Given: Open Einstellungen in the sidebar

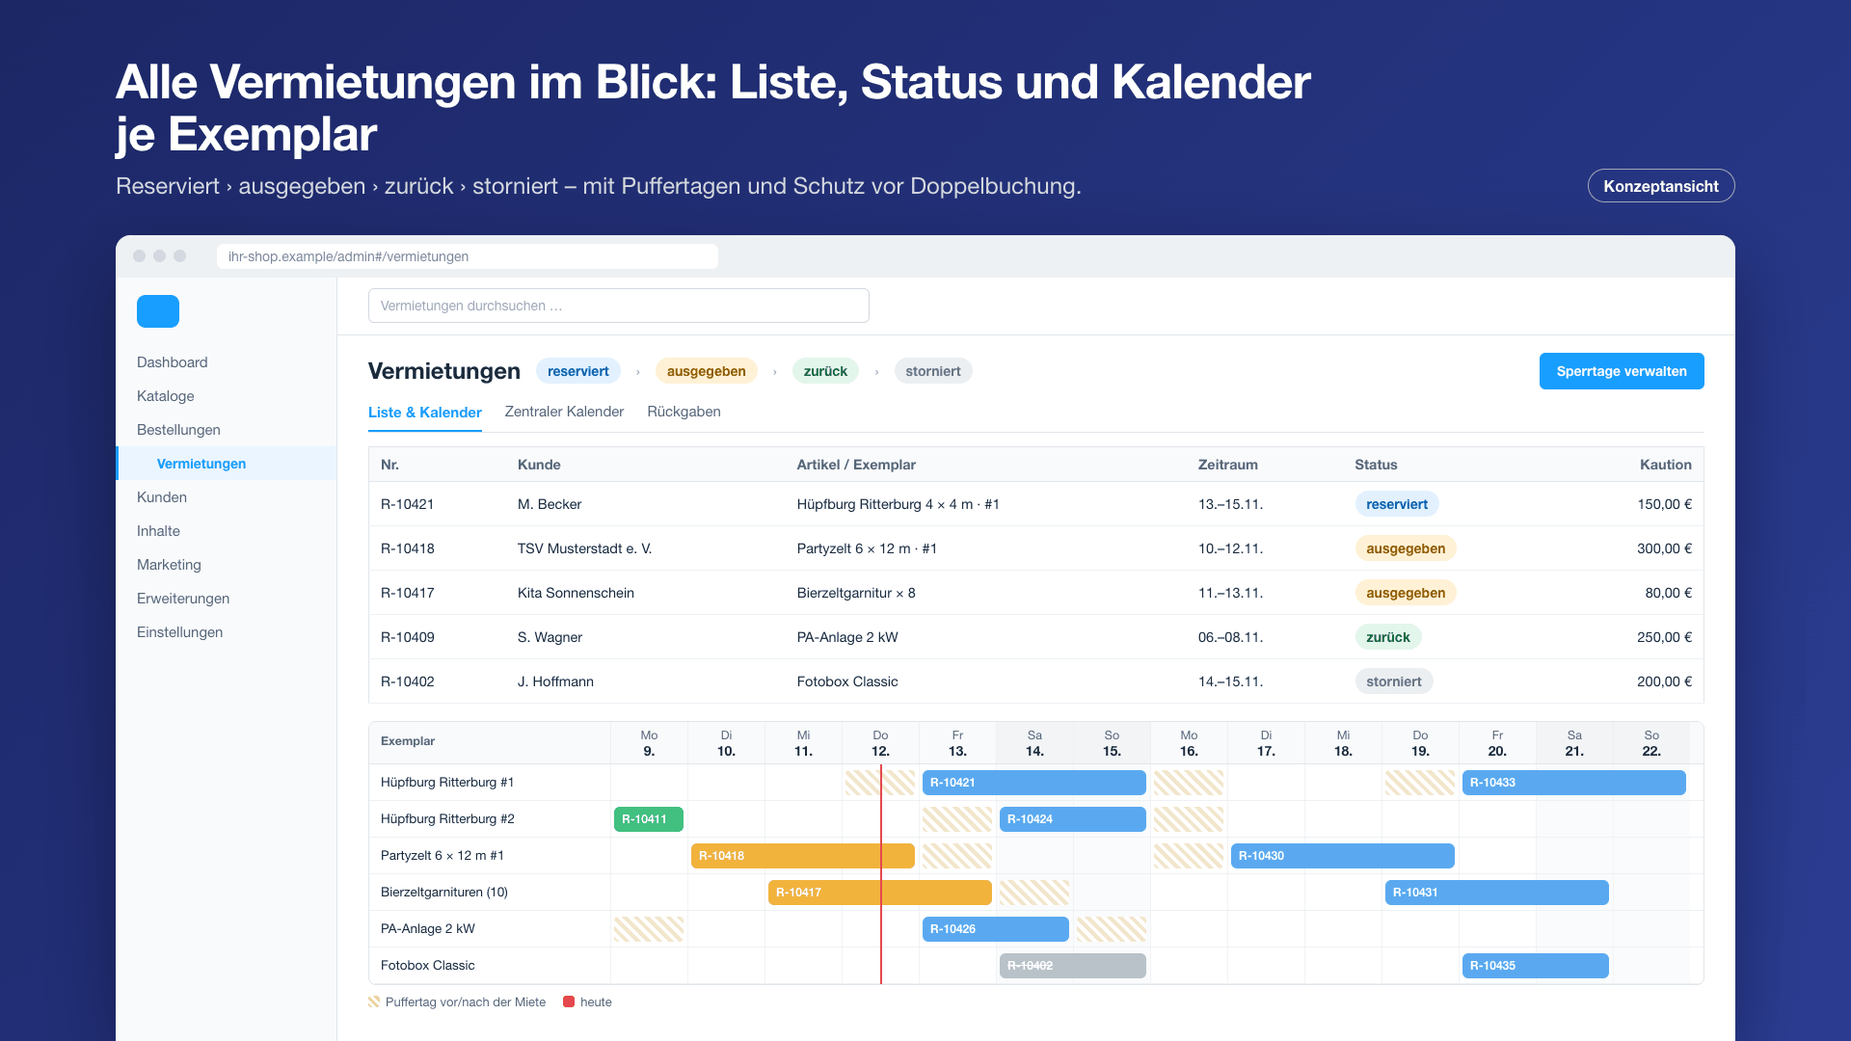Looking at the screenshot, I should tap(179, 632).
